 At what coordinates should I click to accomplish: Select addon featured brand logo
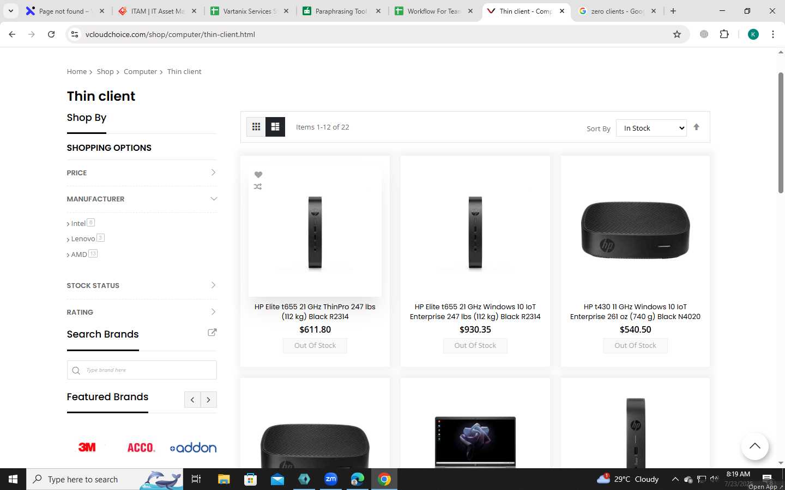[x=193, y=448]
